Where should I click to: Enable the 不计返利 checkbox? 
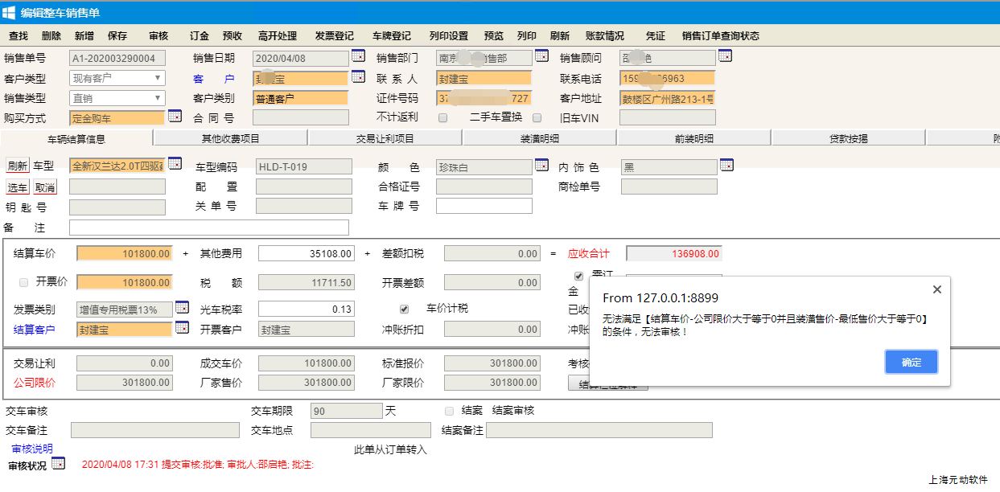point(442,117)
